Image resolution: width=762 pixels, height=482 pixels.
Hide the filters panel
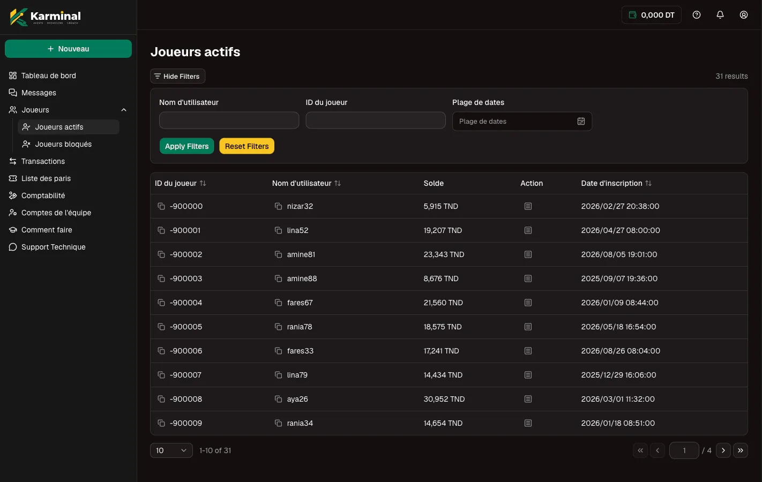[x=177, y=76]
